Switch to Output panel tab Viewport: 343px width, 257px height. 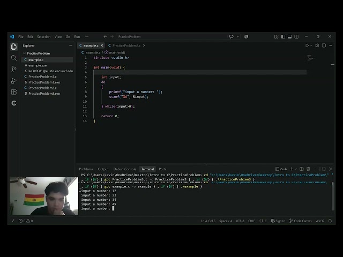point(103,169)
